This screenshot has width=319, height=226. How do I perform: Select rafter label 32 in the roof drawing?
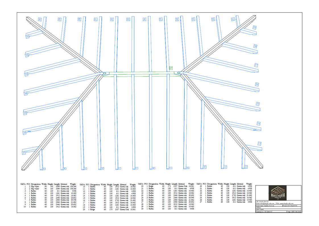pyautogui.click(x=27, y=55)
